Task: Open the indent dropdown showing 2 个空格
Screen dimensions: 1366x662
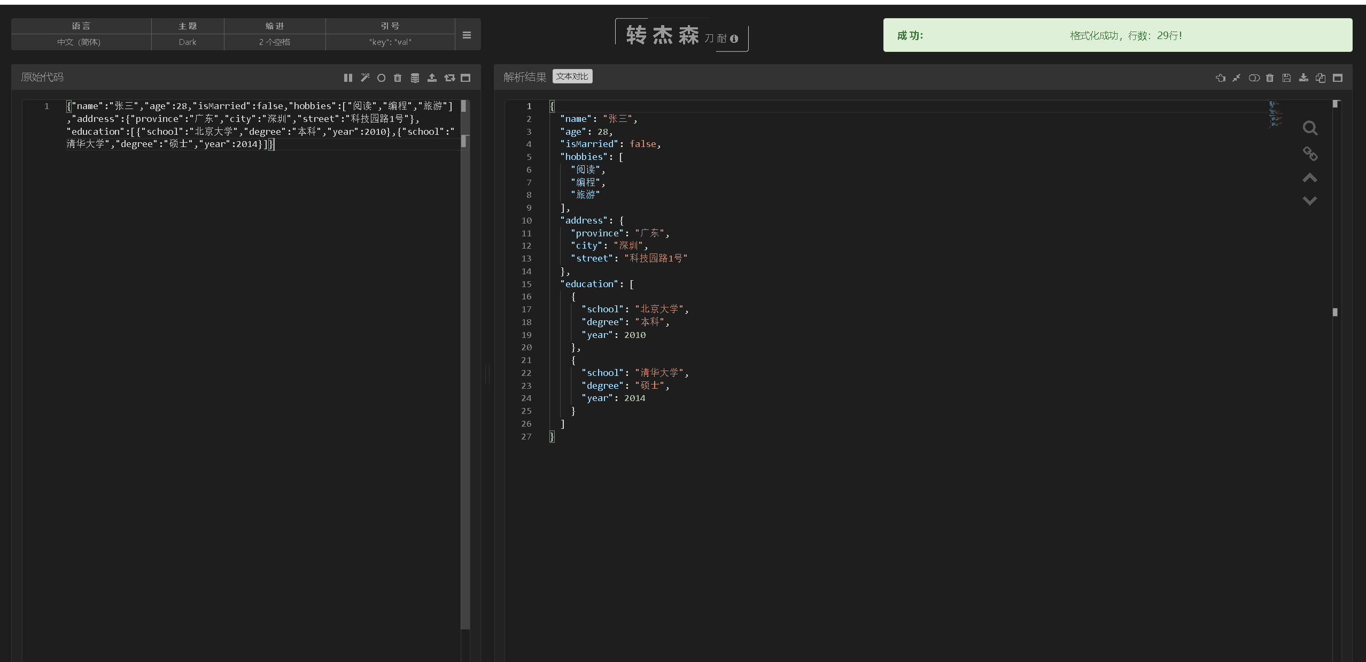Action: [274, 42]
